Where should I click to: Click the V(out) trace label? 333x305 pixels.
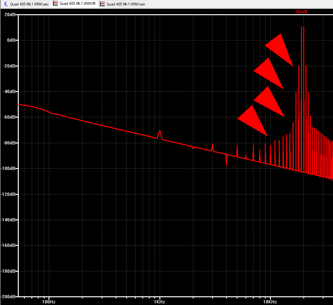click(x=301, y=11)
